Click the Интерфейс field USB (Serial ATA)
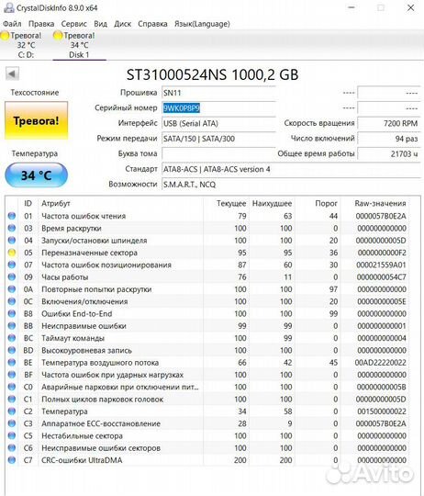Viewport: 424px width, 496px height. (x=218, y=123)
